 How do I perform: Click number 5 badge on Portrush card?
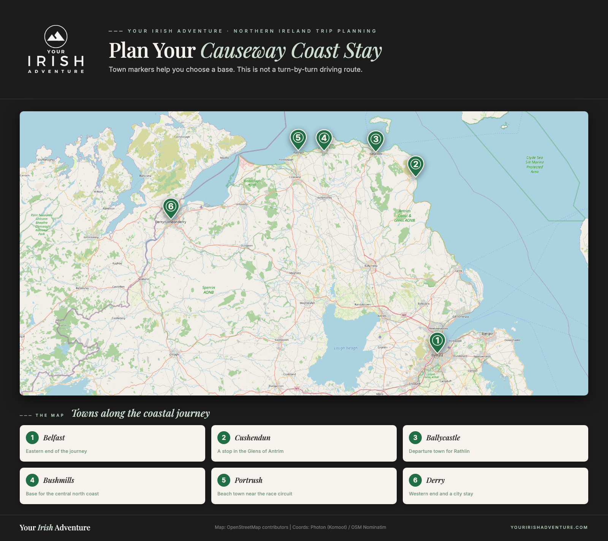pos(224,480)
